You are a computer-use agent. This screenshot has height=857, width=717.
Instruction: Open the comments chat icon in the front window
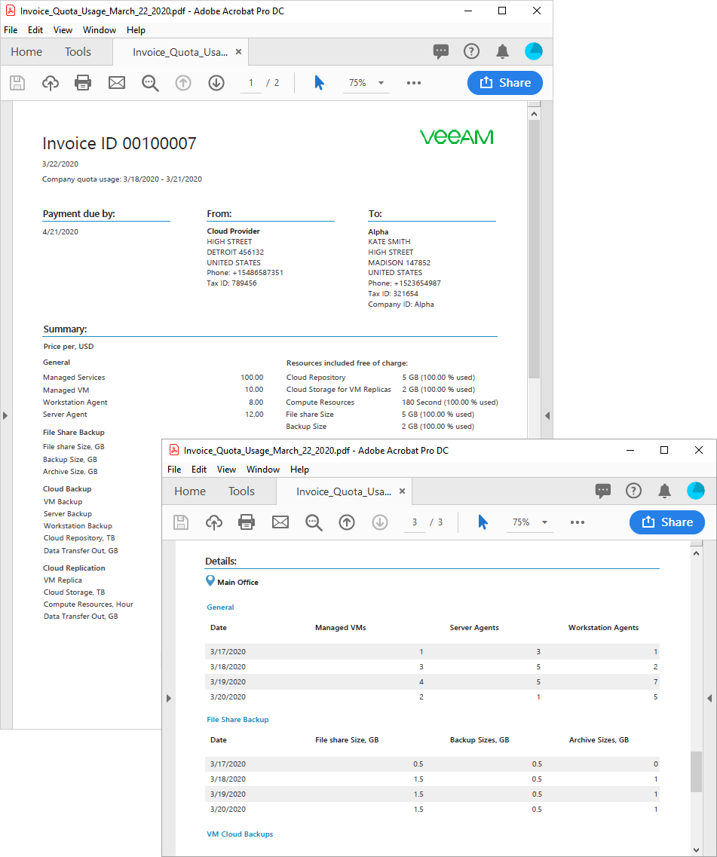[602, 491]
